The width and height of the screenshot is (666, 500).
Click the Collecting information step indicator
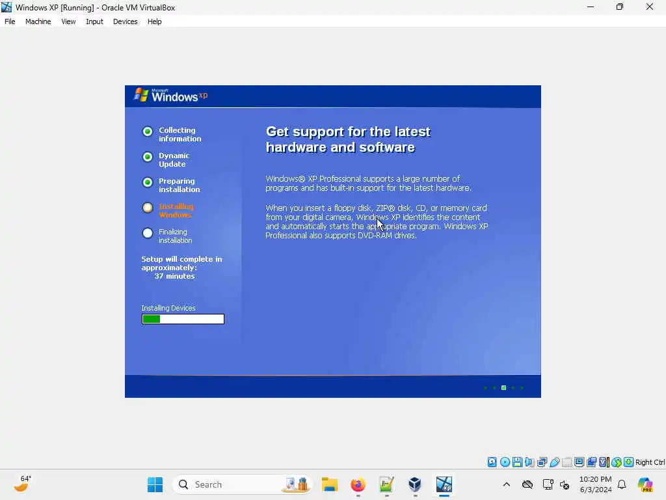(x=148, y=132)
